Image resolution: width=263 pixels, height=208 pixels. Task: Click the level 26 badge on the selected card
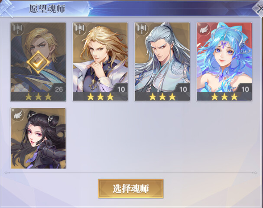[58, 88]
